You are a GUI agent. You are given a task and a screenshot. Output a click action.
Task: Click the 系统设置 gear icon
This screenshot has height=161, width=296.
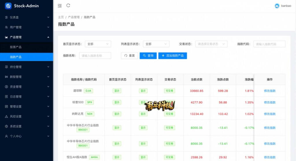(x=6, y=126)
